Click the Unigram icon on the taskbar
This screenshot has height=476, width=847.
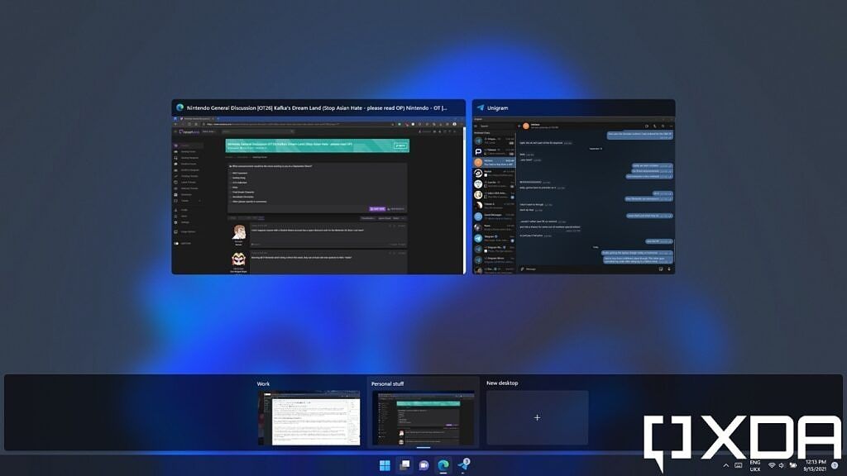[463, 466]
